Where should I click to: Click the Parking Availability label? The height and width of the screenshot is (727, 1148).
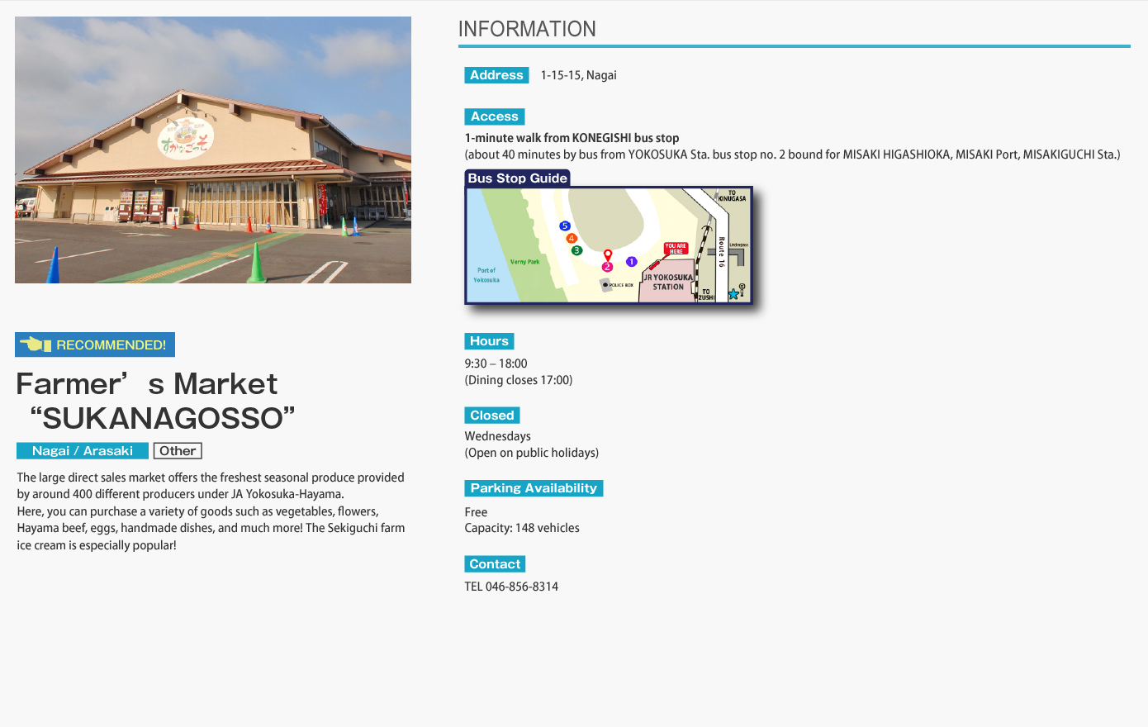click(534, 488)
